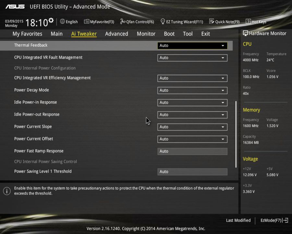View the Hot Keys reference

click(x=256, y=21)
